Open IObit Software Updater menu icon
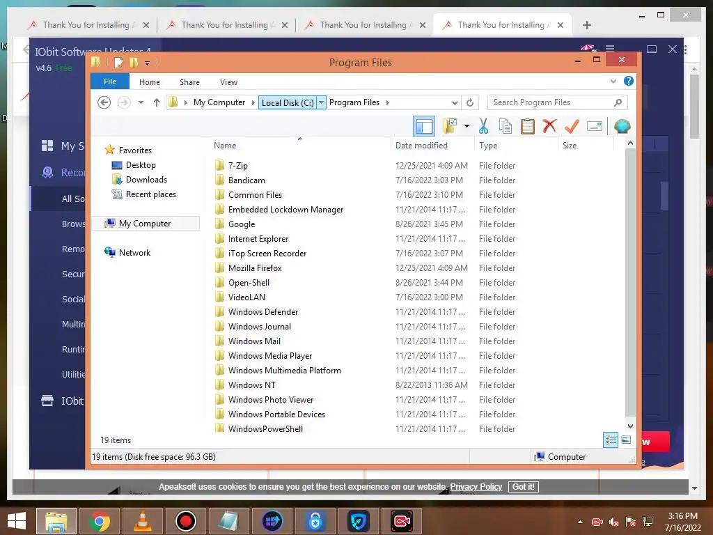The width and height of the screenshot is (713, 535). point(610,48)
